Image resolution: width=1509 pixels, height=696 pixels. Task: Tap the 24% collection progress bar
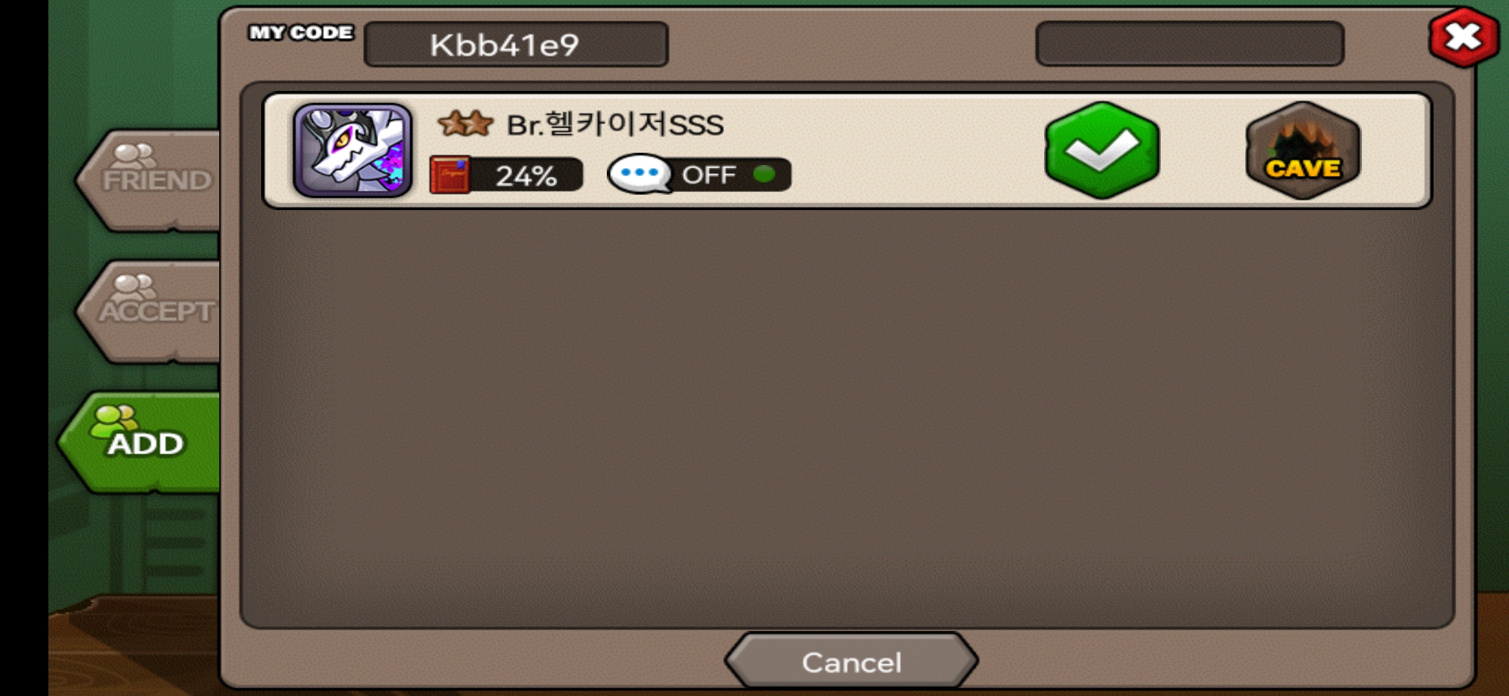tap(507, 175)
